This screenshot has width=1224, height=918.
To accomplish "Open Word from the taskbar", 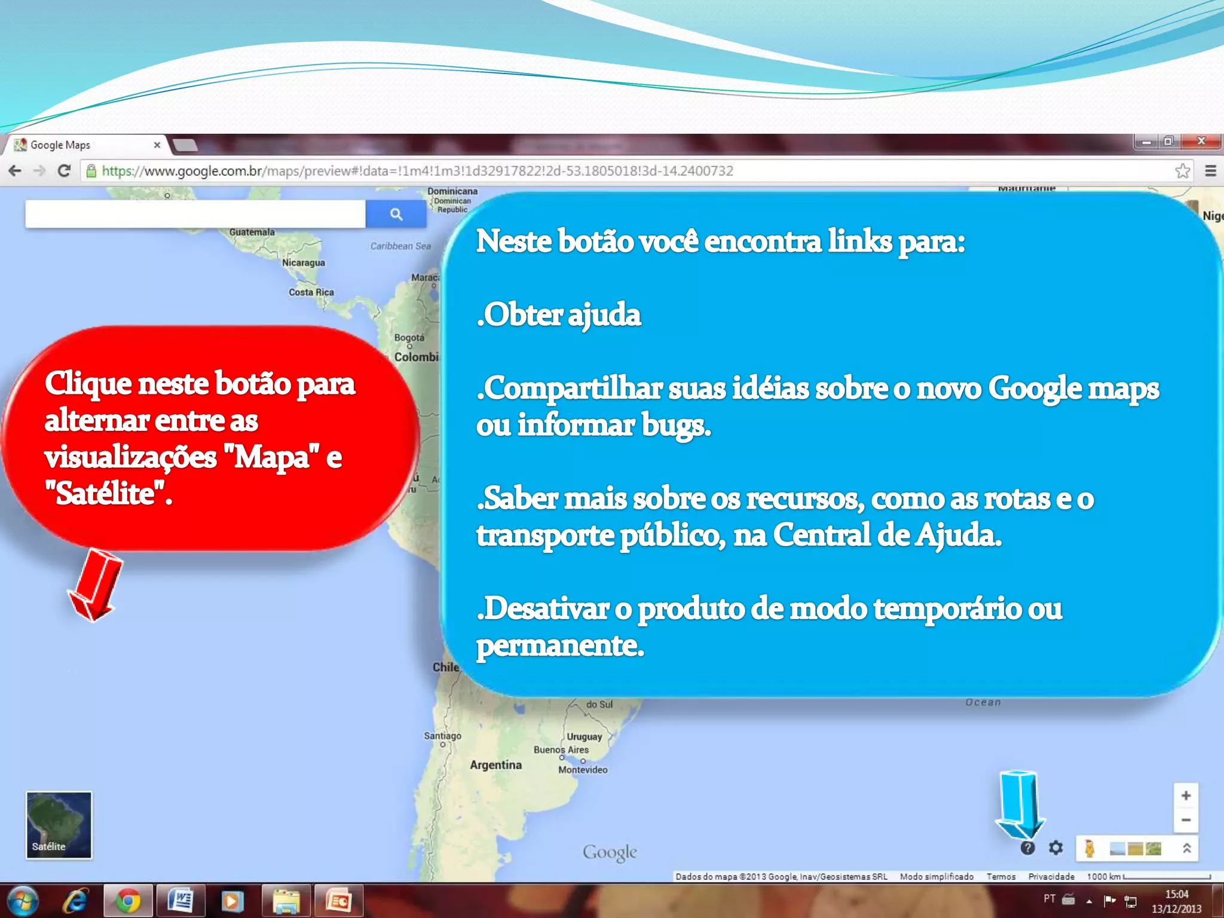I will (x=180, y=901).
